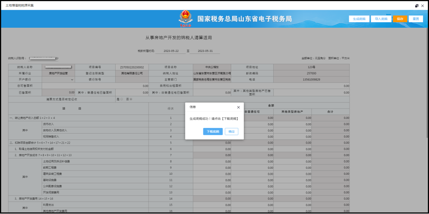
Task: Click row 3、房地产开发费用 14=15+16
Action: [x=34, y=199]
